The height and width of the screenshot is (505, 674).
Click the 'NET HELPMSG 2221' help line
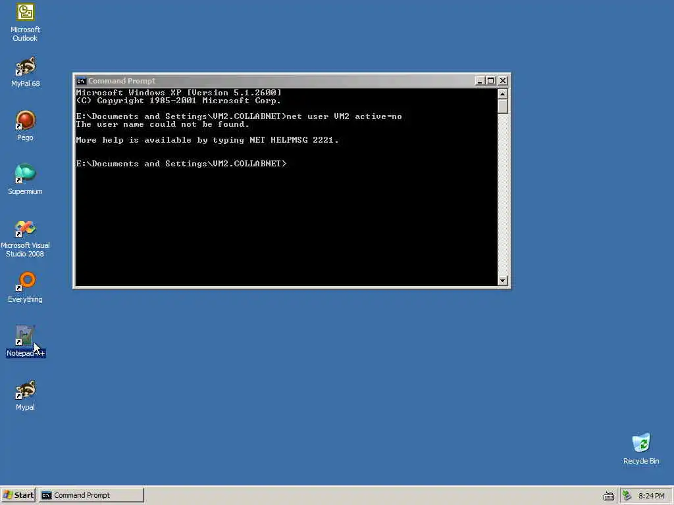point(207,140)
